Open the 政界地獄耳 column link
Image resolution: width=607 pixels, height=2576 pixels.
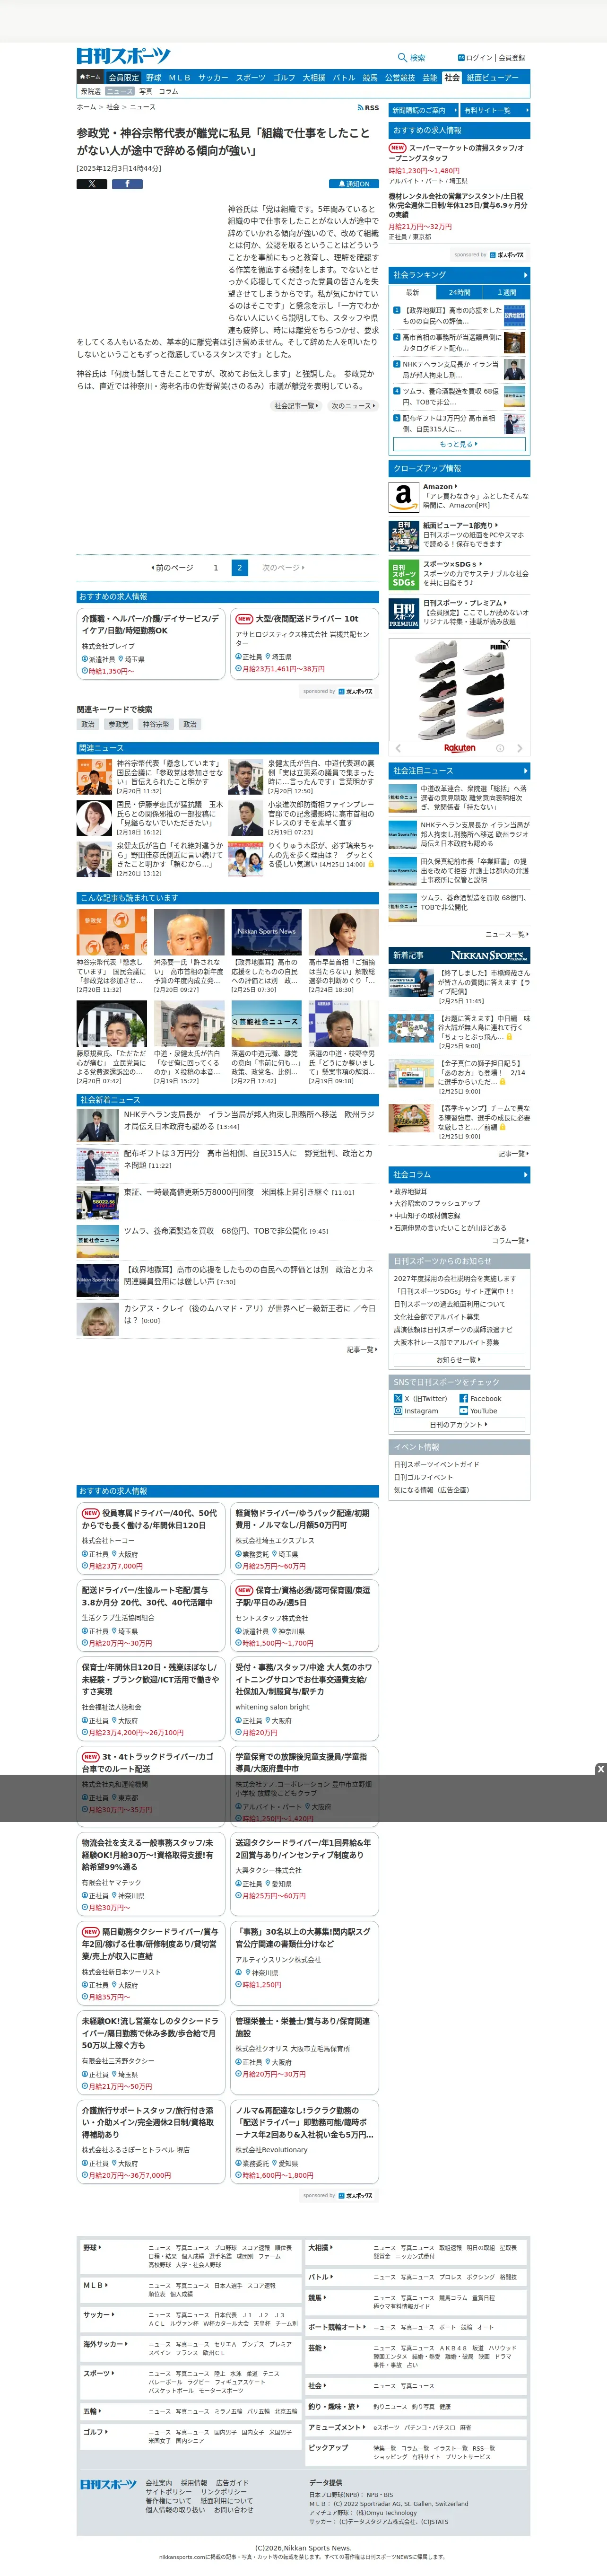410,1192
